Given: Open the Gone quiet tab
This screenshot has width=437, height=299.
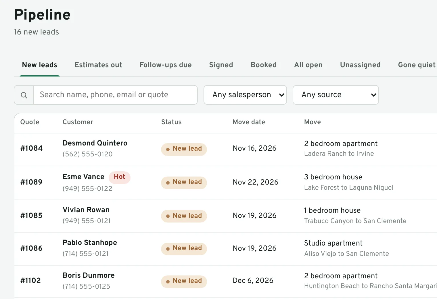Looking at the screenshot, I should (x=417, y=65).
